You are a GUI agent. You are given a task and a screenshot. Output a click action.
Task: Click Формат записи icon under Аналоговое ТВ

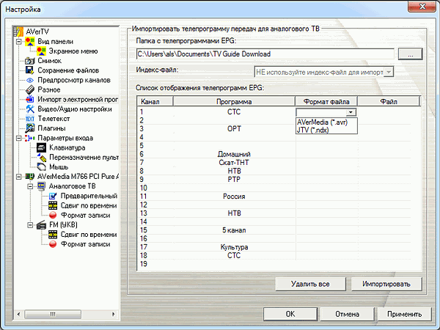pos(53,215)
